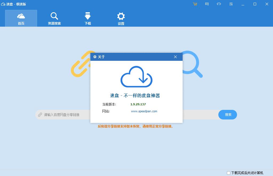Screen dimensions: 273x176
Task: Click the Baidu share link input field
Action: (x=127, y=115)
